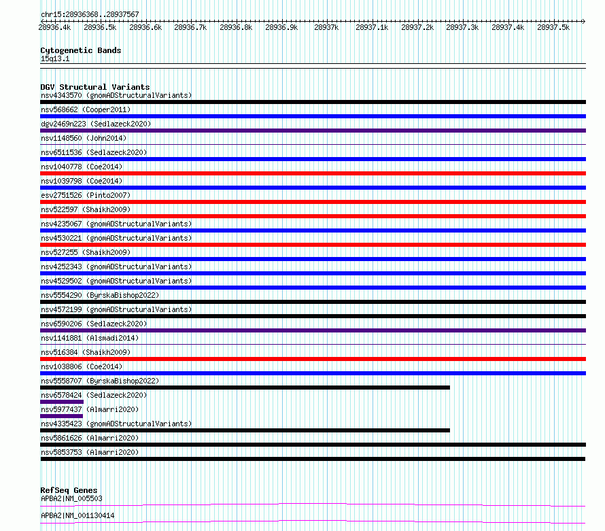Click the nsv1039798 (Coe2014) label
The image size is (605, 531).
click(x=82, y=181)
